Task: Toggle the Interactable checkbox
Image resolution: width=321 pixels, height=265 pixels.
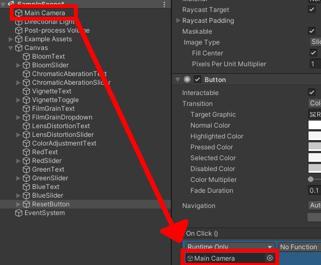Action: pos(312,92)
